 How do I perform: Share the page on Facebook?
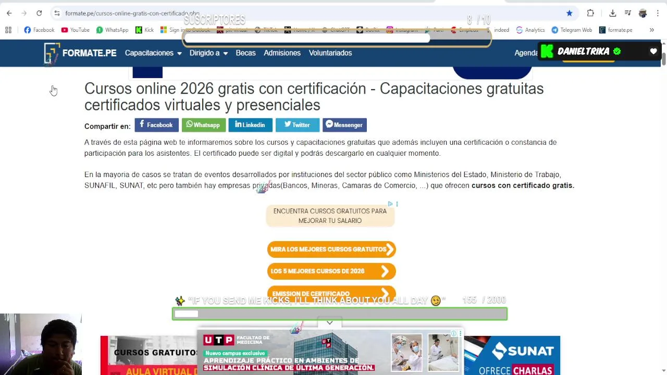tap(156, 125)
